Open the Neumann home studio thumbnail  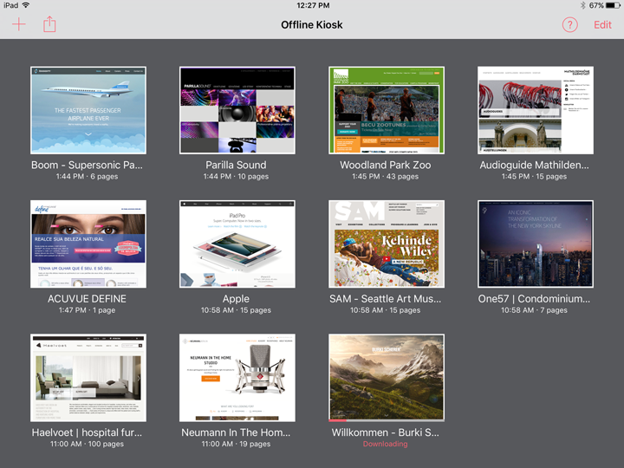pos(237,378)
